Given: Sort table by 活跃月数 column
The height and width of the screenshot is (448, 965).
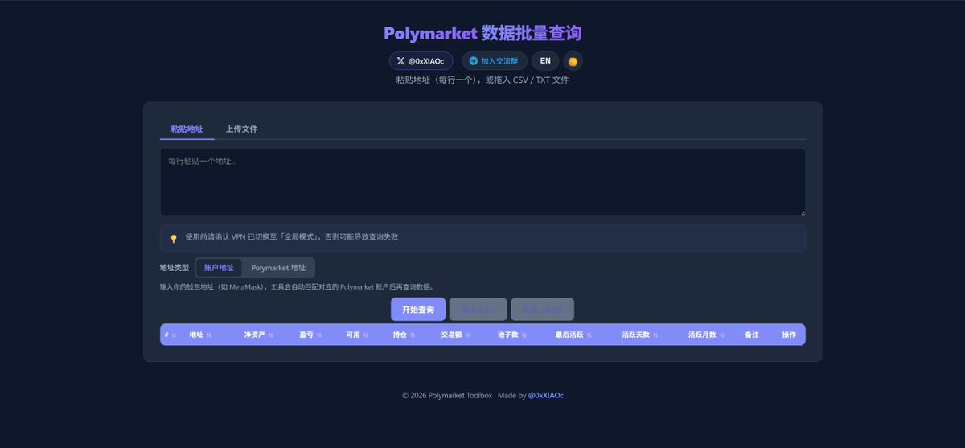Looking at the screenshot, I should [706, 335].
